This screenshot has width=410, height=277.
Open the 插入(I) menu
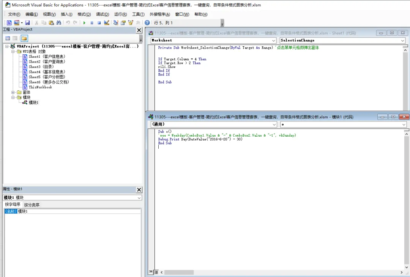click(66, 14)
